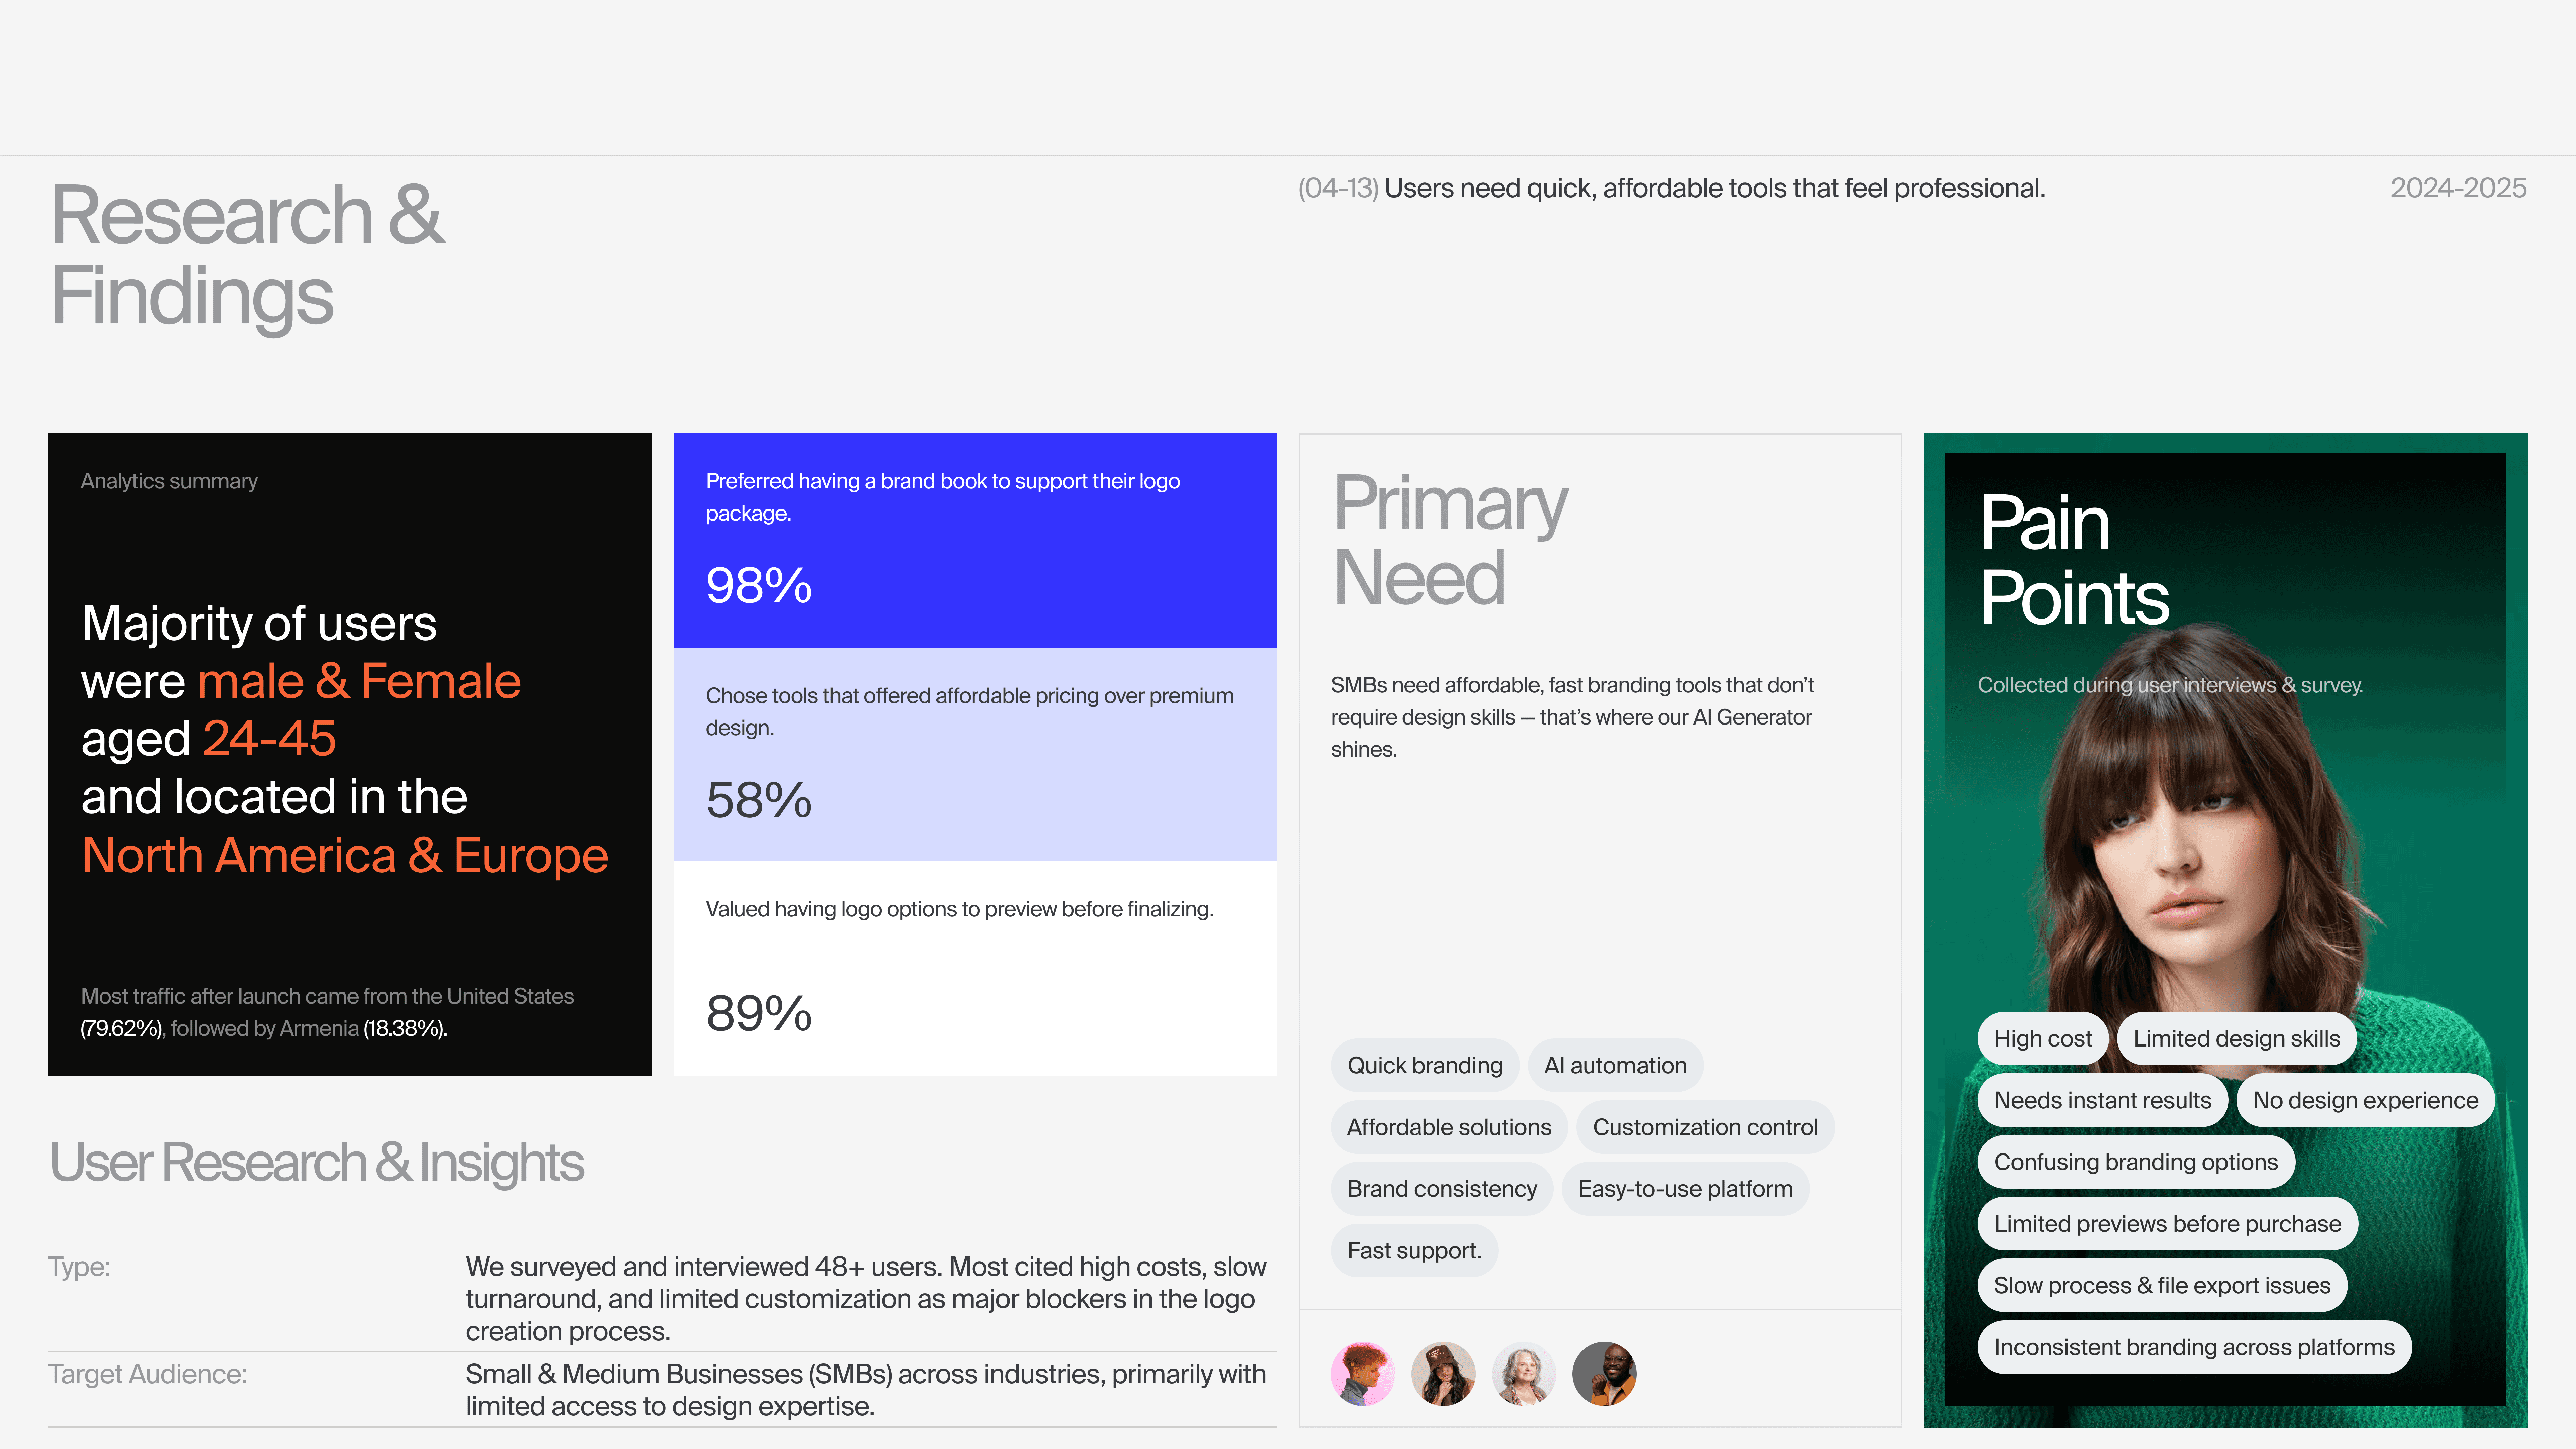Click the orange "24-45" age range
The height and width of the screenshot is (1449, 2576).
click(269, 739)
